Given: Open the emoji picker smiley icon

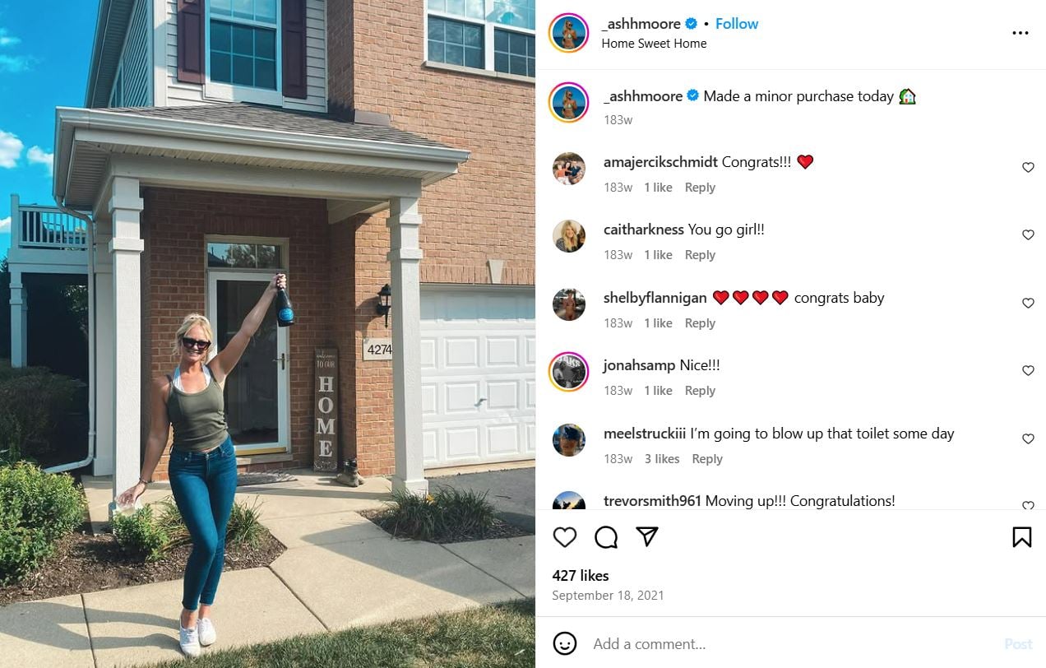Looking at the screenshot, I should (x=565, y=643).
